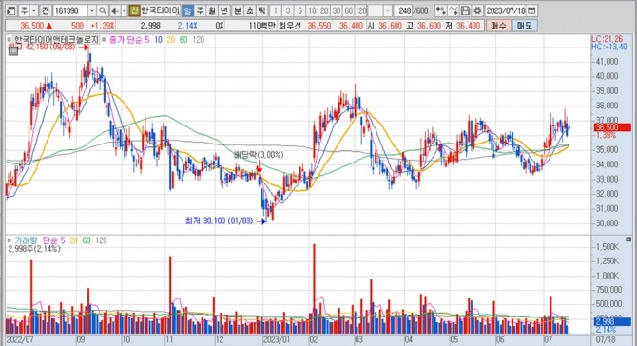
Task: Select the 3 interval button
Action: pos(288,10)
